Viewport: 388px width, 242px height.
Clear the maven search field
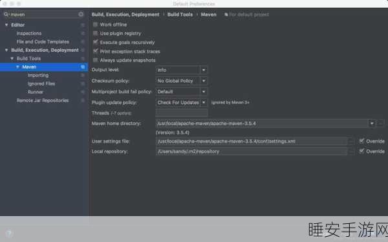(x=81, y=14)
